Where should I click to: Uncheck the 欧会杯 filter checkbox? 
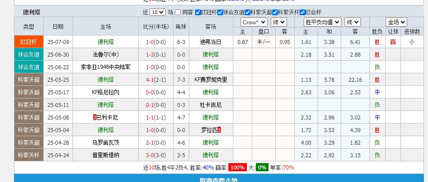[x=302, y=13]
